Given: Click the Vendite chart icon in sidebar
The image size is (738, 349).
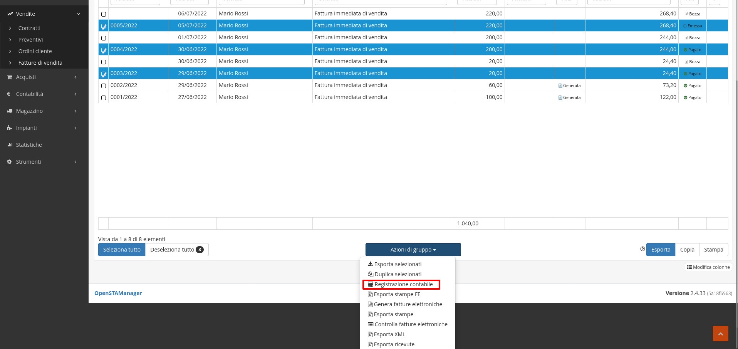Looking at the screenshot, I should [x=10, y=14].
